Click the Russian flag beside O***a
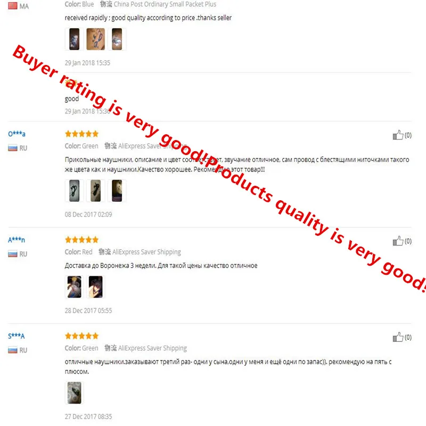The height and width of the screenshot is (426, 426). click(x=12, y=148)
